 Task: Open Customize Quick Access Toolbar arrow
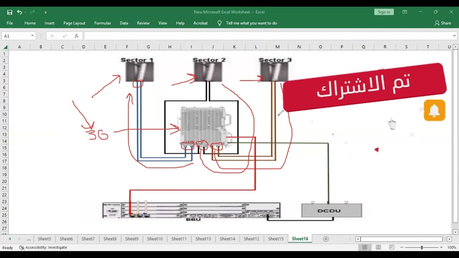click(46, 13)
